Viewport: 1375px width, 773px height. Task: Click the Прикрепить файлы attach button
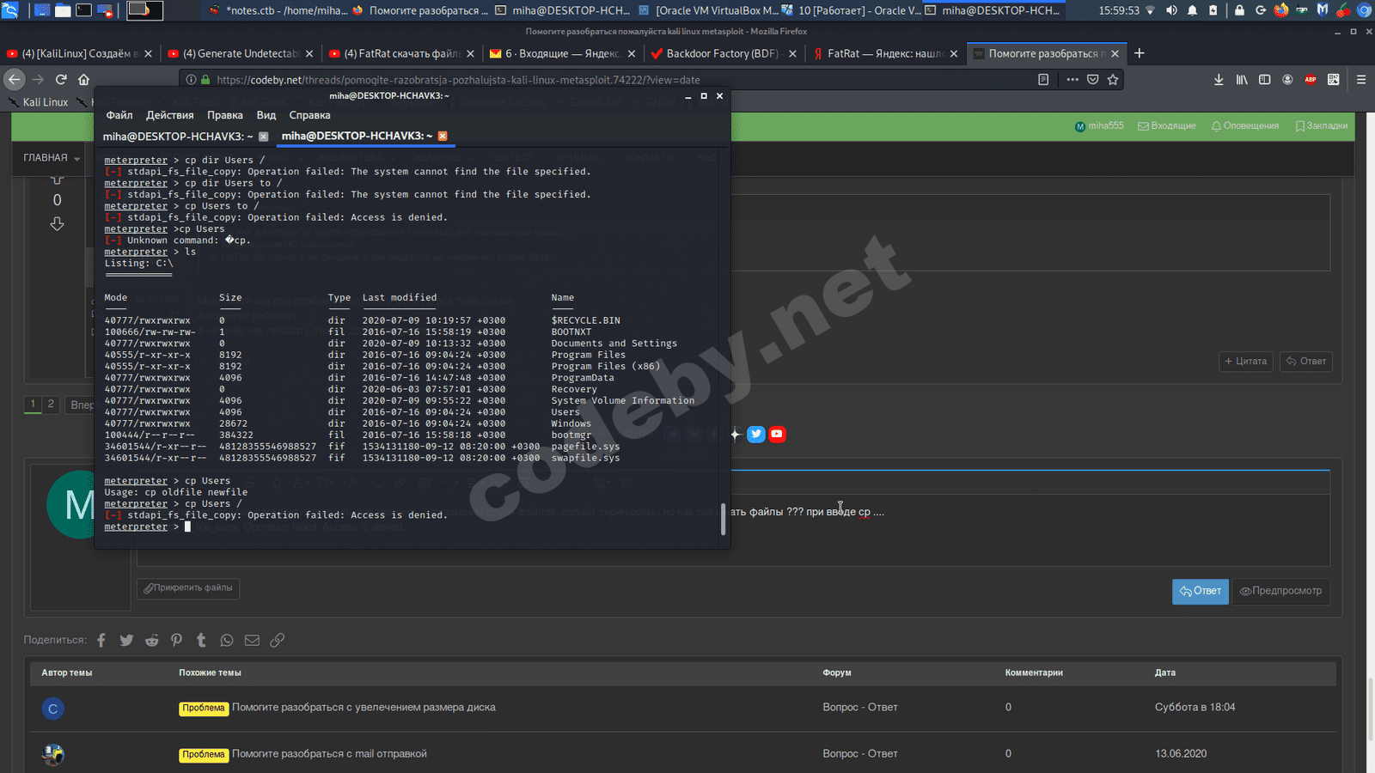click(x=188, y=587)
